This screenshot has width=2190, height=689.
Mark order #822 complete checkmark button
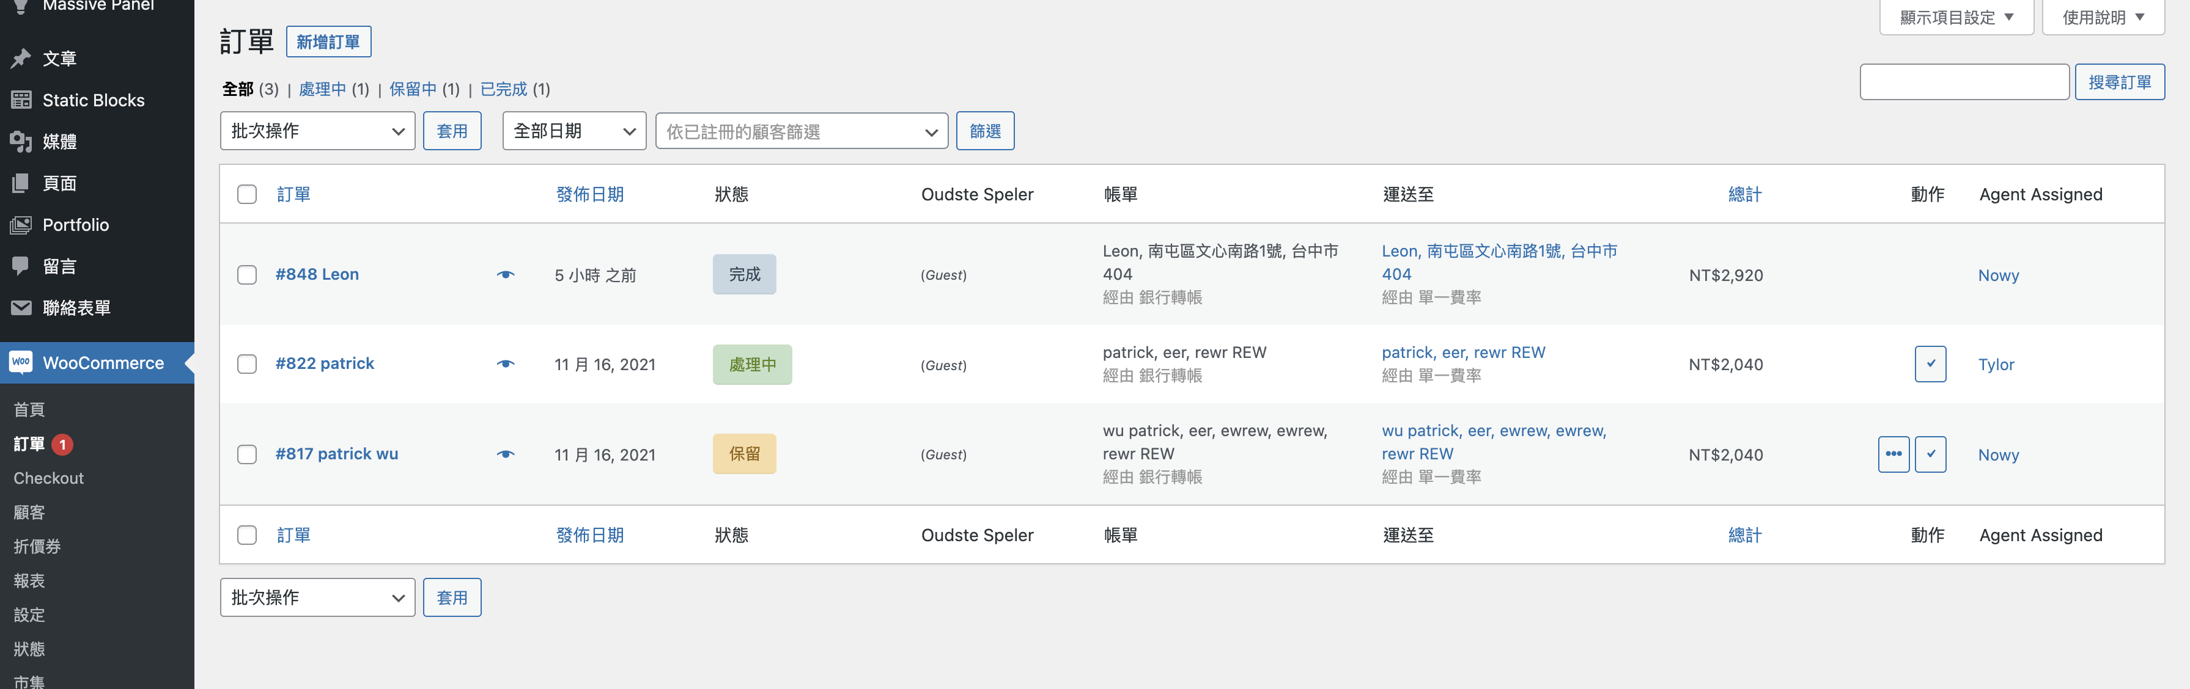click(x=1931, y=363)
